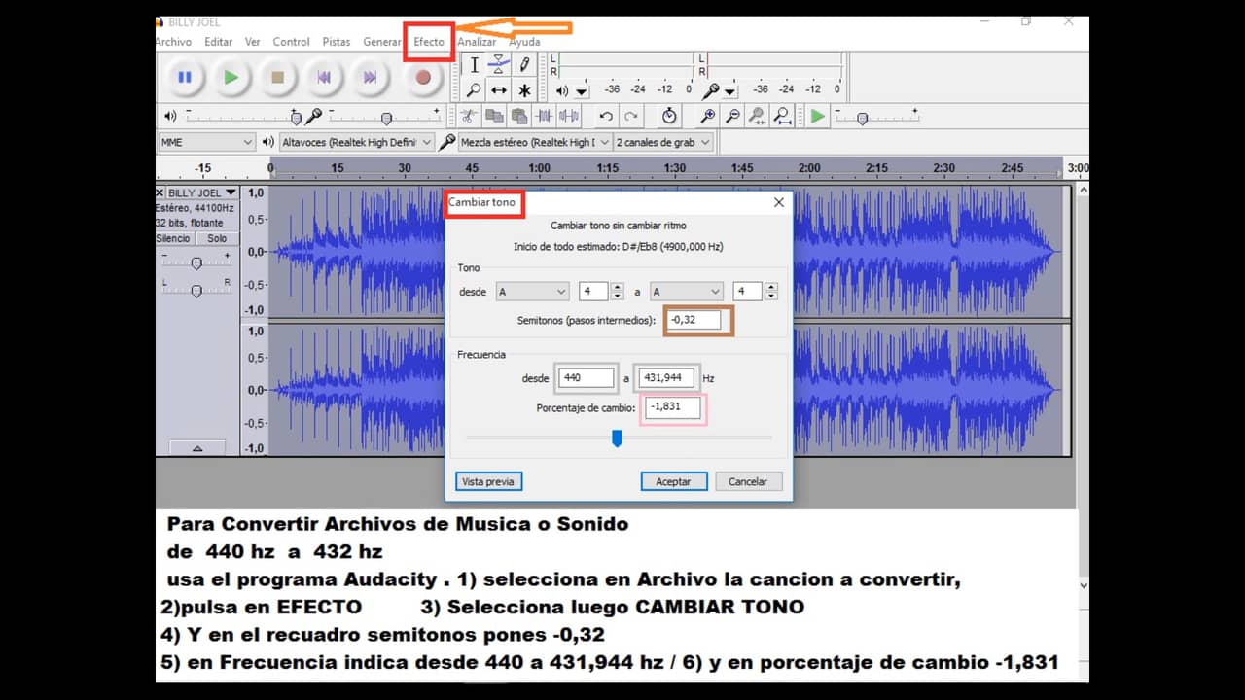Click the track gain slider knob
Image resolution: width=1245 pixels, height=700 pixels.
[196, 263]
